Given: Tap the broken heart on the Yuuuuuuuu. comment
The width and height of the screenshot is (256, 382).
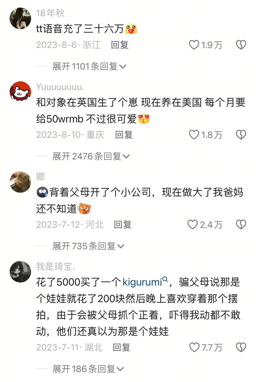Looking at the screenshot, I should tap(241, 135).
